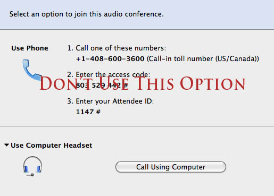Click the step number 3 in phone instructions
Viewport: 274px width, 196px height.
pos(70,101)
